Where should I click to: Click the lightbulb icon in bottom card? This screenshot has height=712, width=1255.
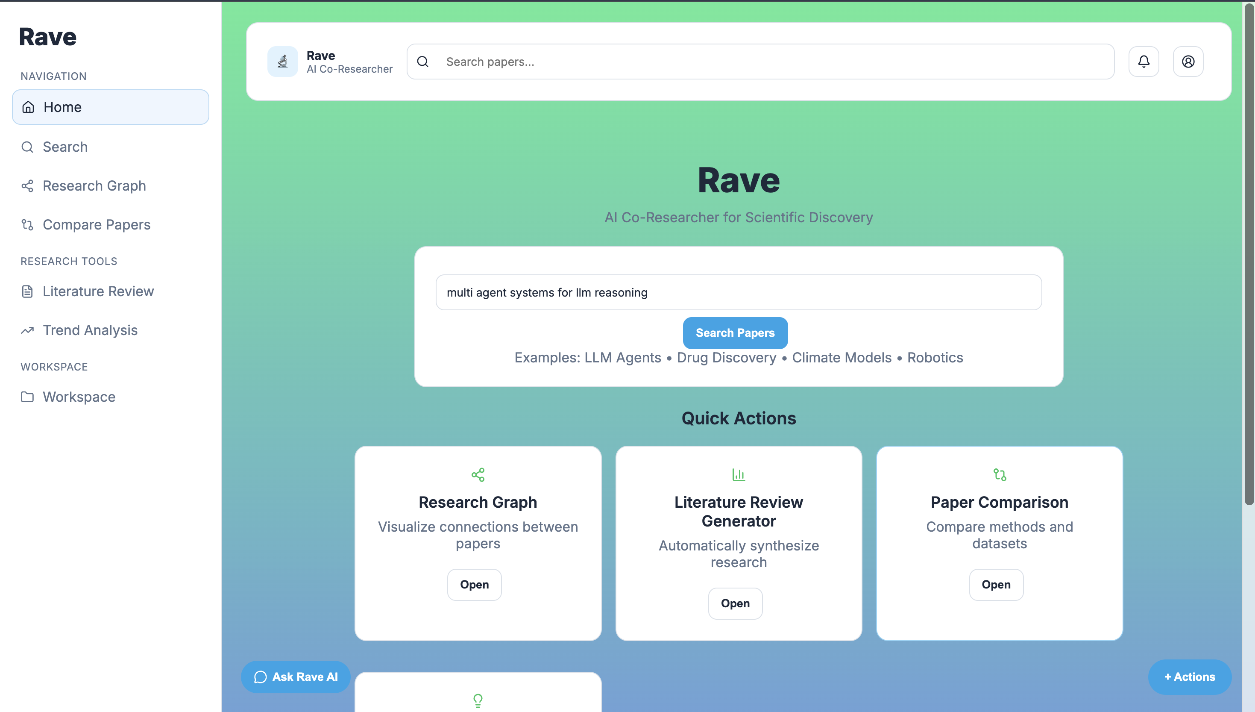[x=478, y=700]
